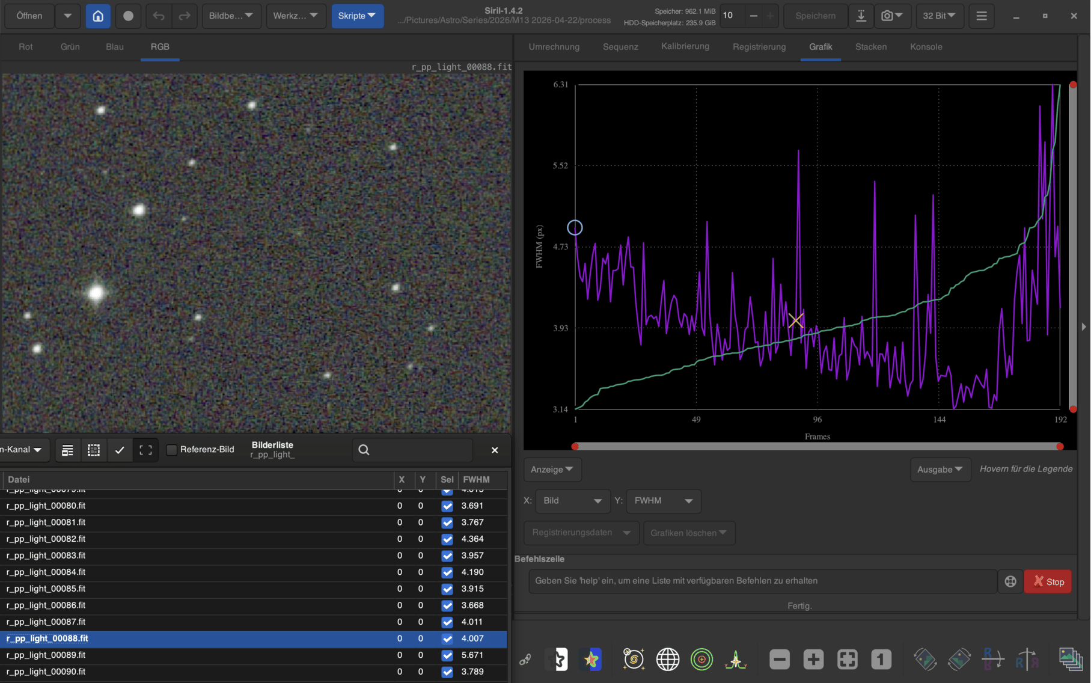Open the 32 Bit depth dropdown
The height and width of the screenshot is (683, 1091).
[940, 16]
